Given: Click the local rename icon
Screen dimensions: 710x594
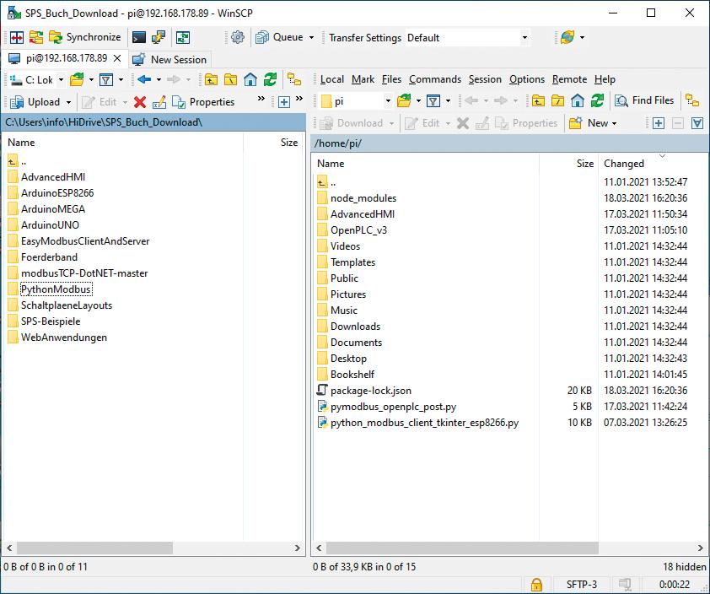Looking at the screenshot, I should (x=159, y=102).
